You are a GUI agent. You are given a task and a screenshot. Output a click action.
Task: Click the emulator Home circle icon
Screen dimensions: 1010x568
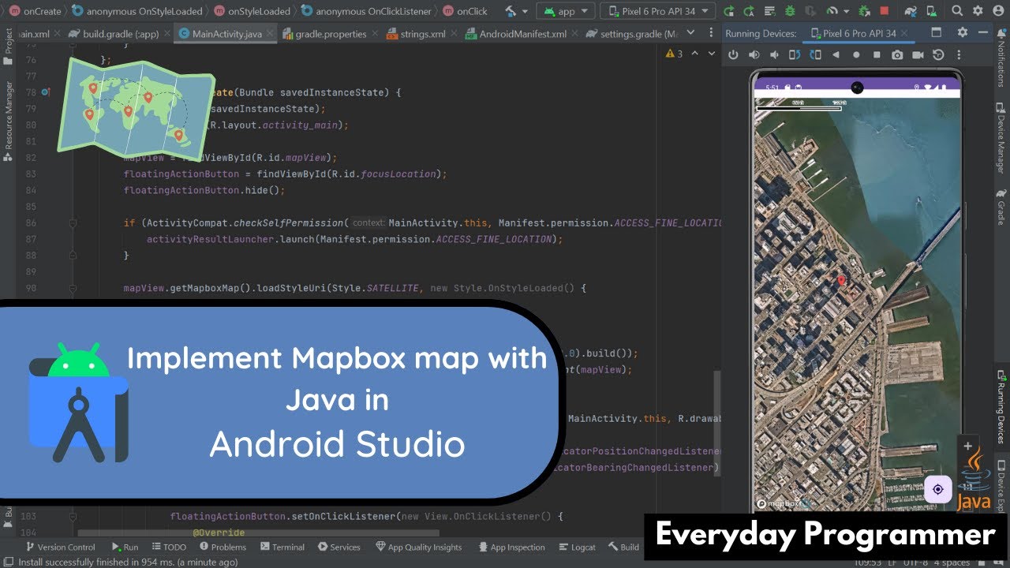[x=856, y=54]
